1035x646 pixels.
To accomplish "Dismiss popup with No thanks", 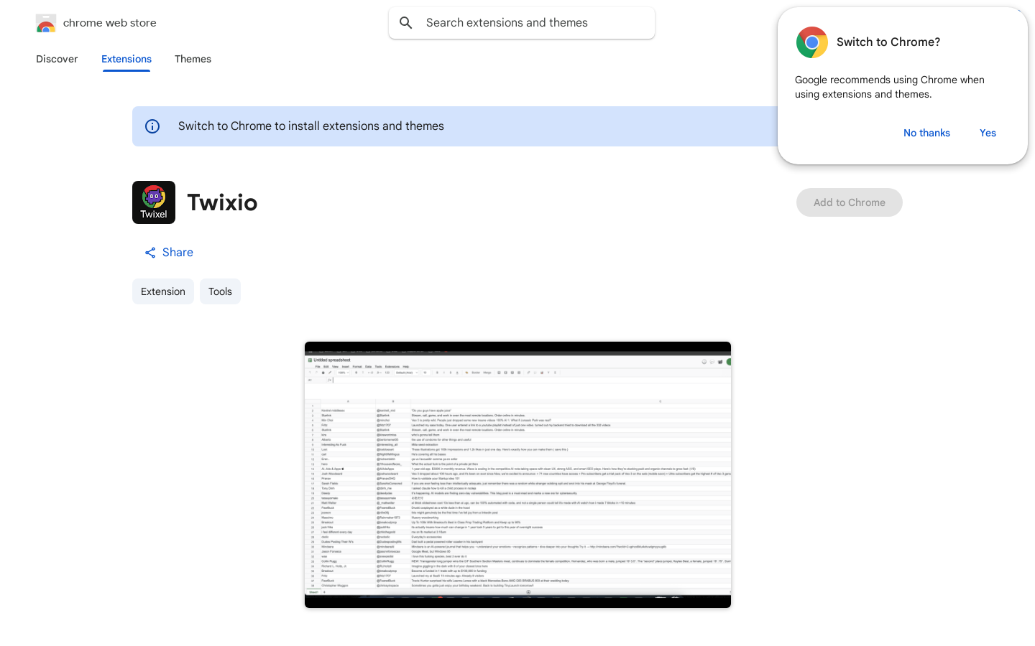I will [x=926, y=133].
